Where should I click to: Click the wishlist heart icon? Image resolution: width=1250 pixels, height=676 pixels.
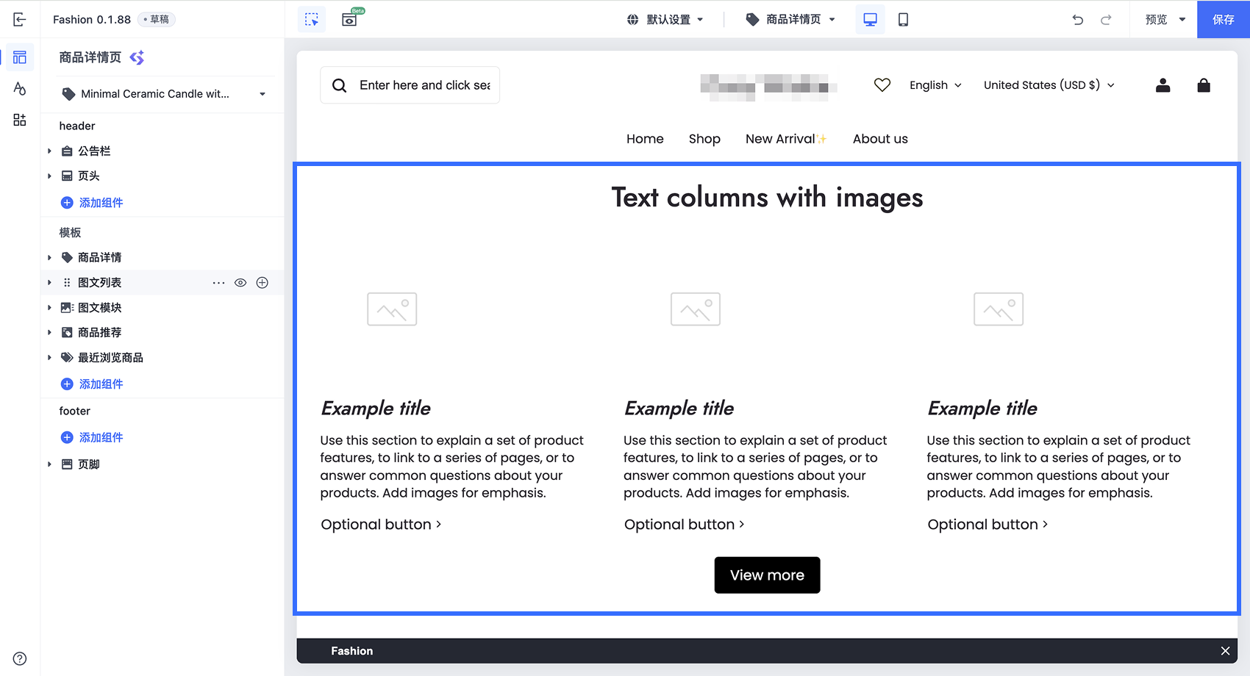[882, 85]
